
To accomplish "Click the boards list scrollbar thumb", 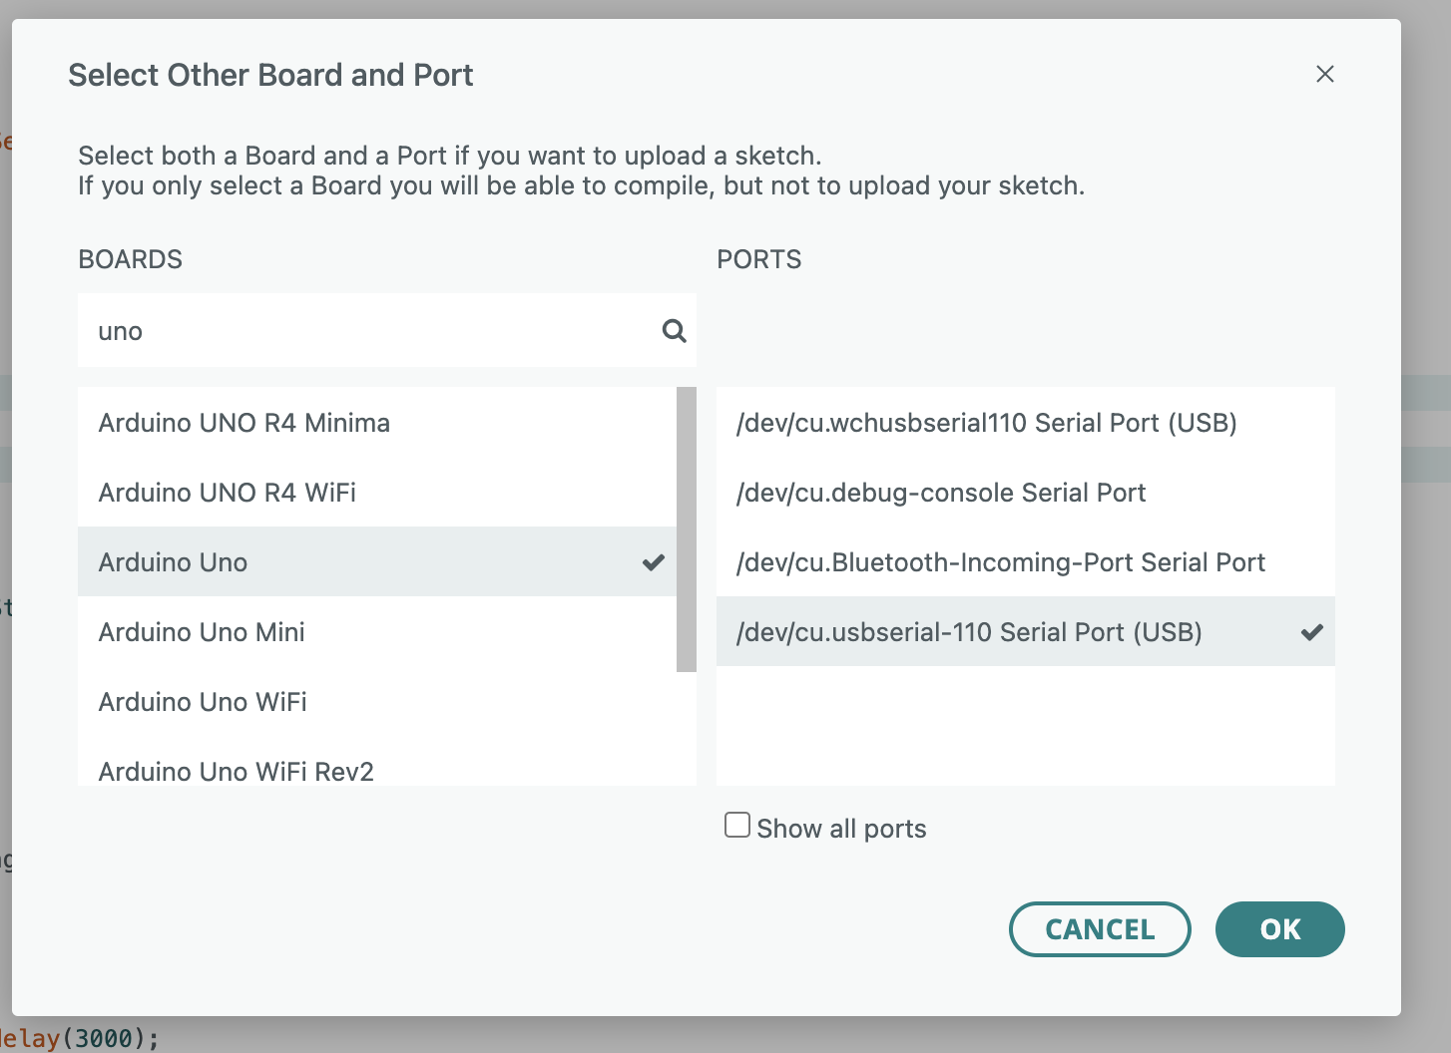I will (x=687, y=528).
